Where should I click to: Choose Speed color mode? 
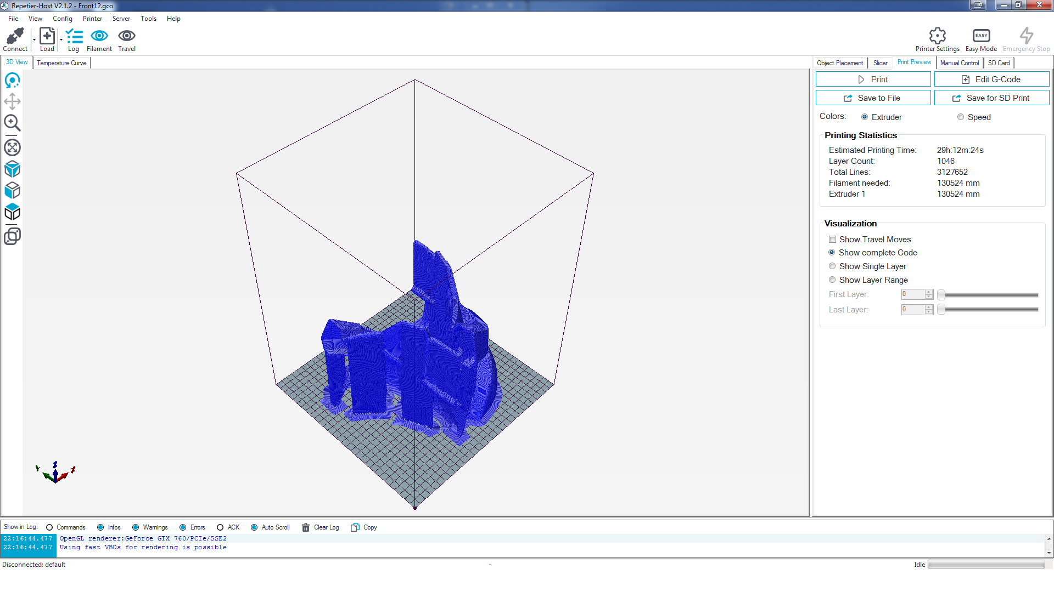tap(961, 117)
